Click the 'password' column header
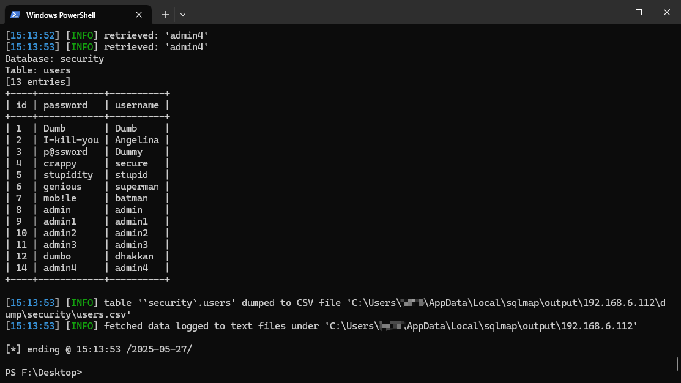 pos(65,105)
